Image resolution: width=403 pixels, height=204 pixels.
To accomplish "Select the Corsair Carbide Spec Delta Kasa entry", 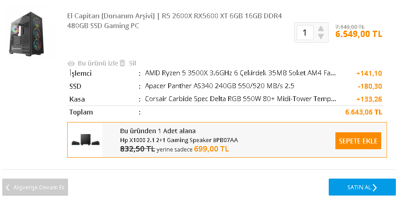I will [240, 99].
